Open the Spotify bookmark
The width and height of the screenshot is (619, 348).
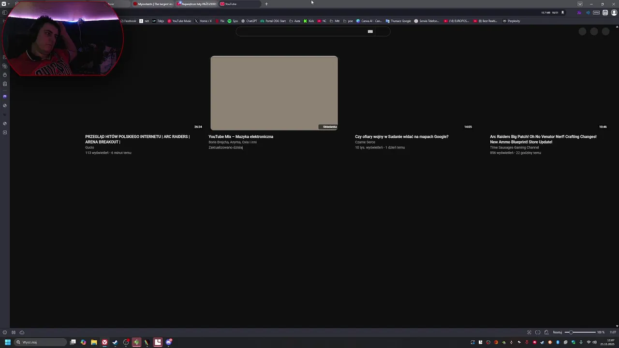click(233, 21)
